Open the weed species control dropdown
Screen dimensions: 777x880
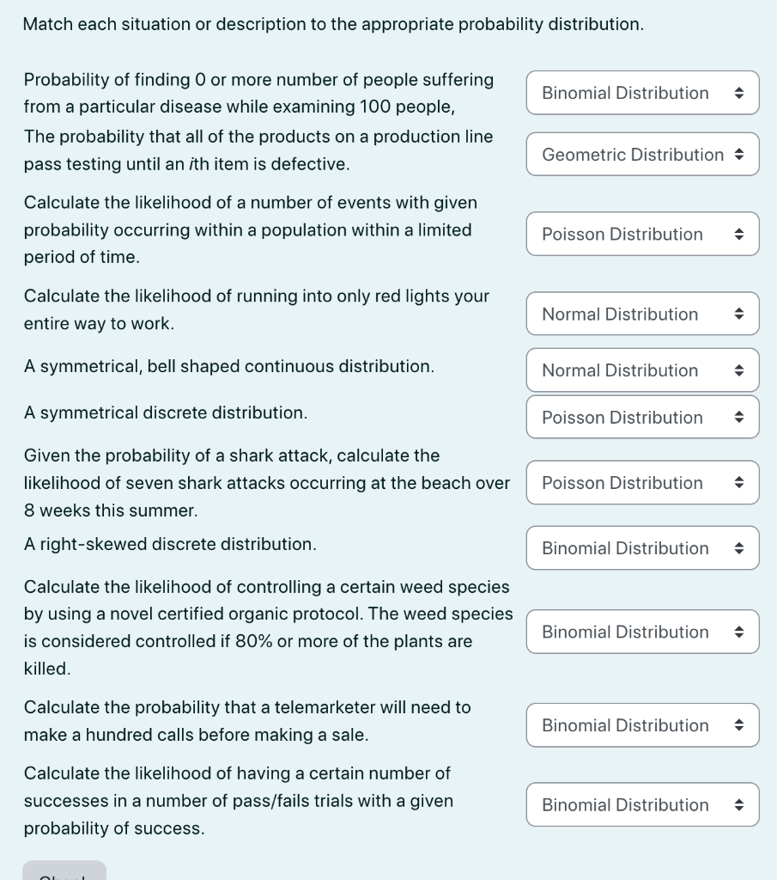(x=642, y=631)
